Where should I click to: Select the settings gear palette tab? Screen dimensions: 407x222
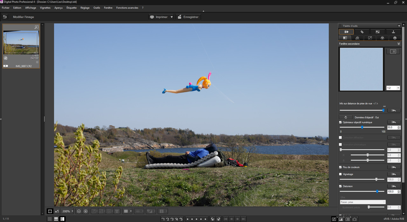[x=395, y=38]
